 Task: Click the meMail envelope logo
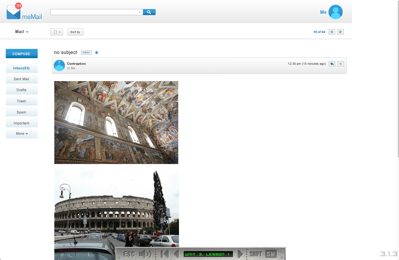(24, 11)
